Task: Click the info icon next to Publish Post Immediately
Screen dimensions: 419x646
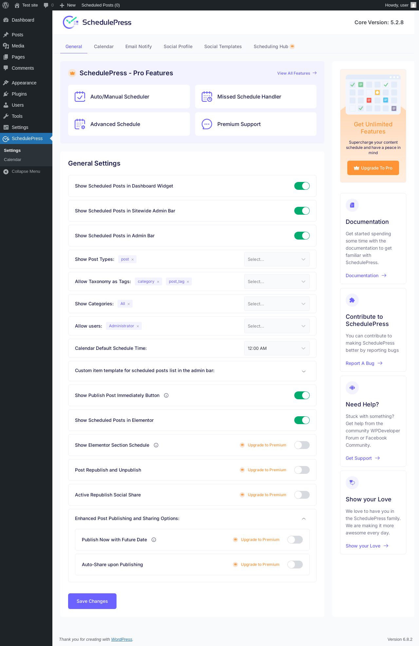Action: tap(166, 395)
